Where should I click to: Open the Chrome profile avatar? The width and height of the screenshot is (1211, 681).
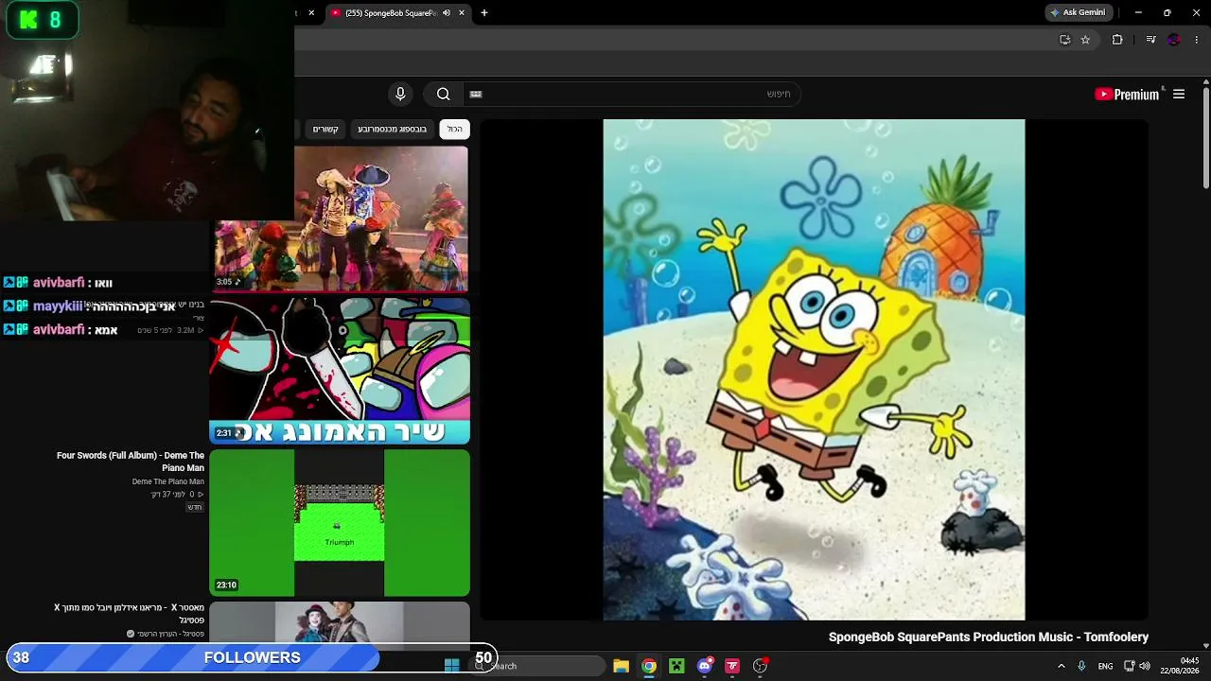click(x=1174, y=40)
